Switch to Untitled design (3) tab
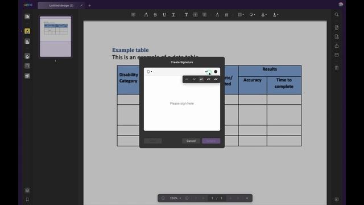 coord(61,5)
